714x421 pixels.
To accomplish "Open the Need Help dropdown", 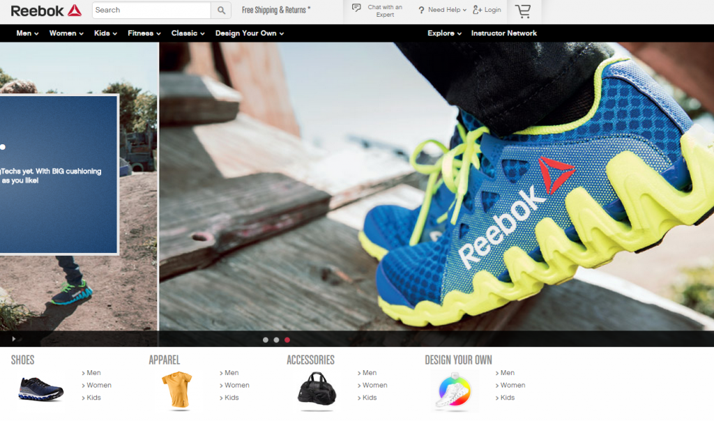I will (447, 10).
